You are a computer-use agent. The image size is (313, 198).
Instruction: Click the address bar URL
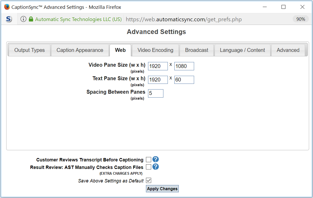pyautogui.click(x=183, y=19)
